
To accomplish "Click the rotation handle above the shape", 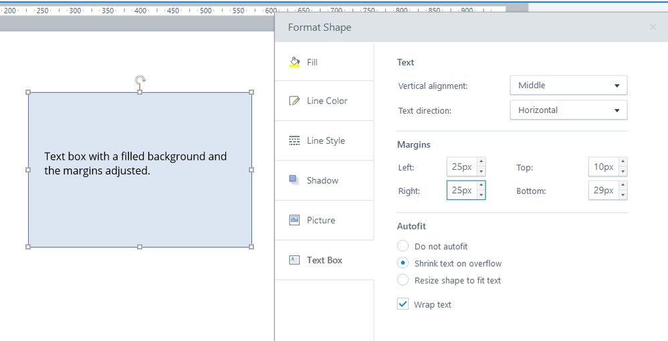I will (140, 80).
